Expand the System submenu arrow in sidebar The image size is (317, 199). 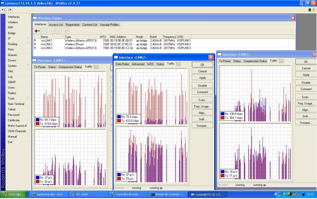tap(28, 66)
